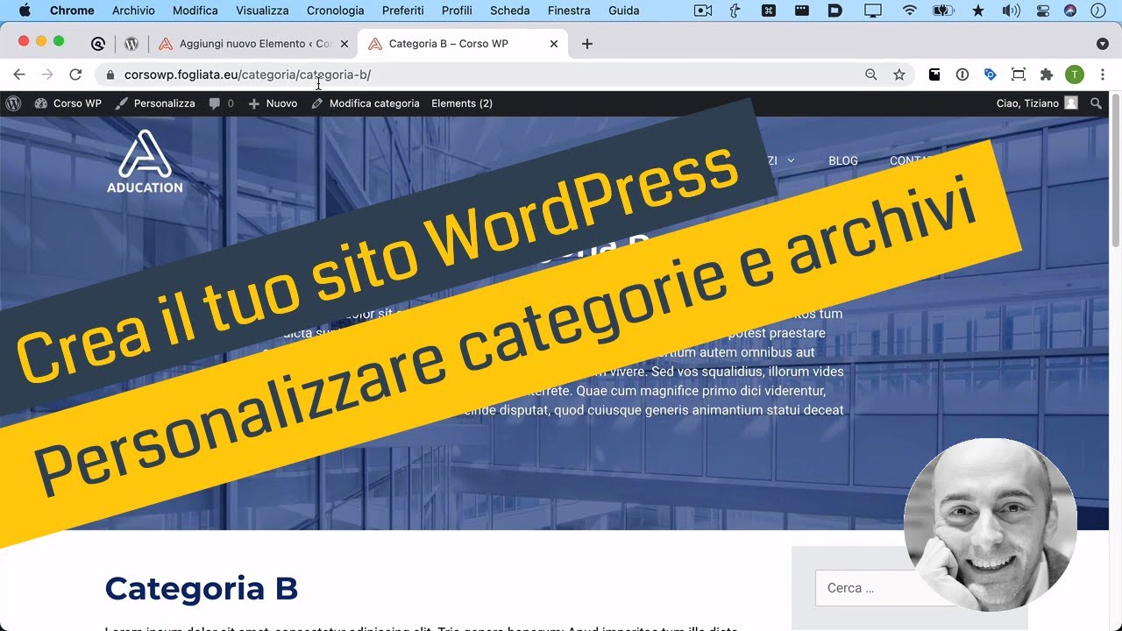Expand the SERVIZI navigation dropdown
Image resolution: width=1122 pixels, height=631 pixels.
point(792,160)
